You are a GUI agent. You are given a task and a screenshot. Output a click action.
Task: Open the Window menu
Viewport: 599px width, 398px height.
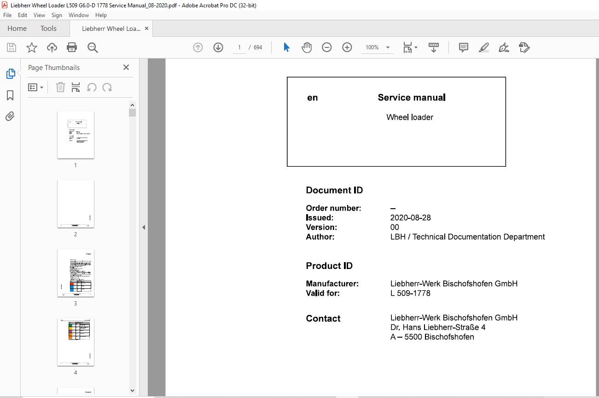coord(79,15)
